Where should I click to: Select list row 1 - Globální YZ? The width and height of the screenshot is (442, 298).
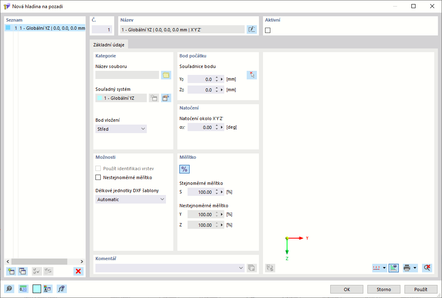pyautogui.click(x=45, y=28)
